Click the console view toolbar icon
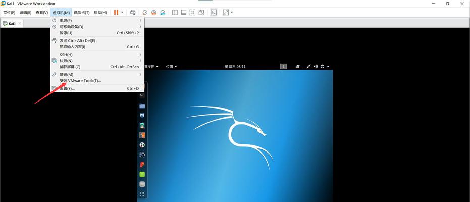The image size is (470, 202). [x=214, y=12]
